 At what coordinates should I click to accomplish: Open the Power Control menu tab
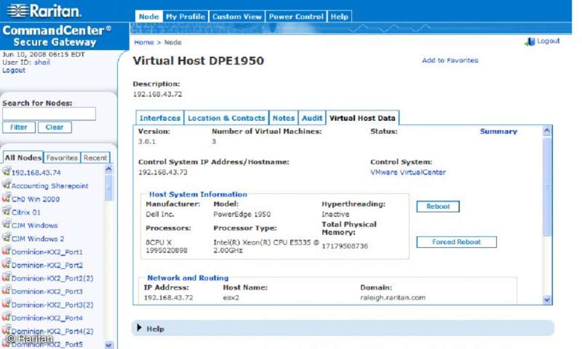pyautogui.click(x=296, y=16)
